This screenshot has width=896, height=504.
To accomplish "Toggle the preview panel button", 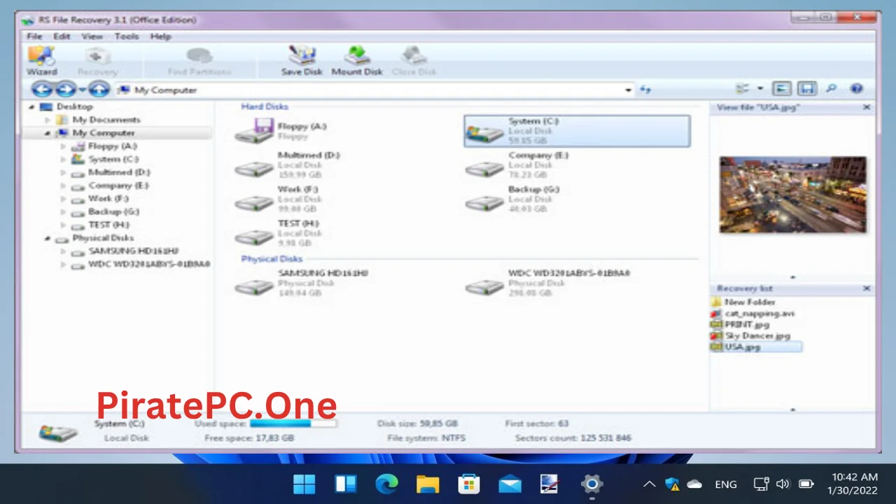I will point(782,89).
